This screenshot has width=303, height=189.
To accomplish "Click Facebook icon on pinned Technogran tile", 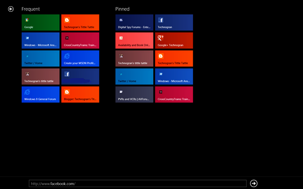I will pos(160,20).
